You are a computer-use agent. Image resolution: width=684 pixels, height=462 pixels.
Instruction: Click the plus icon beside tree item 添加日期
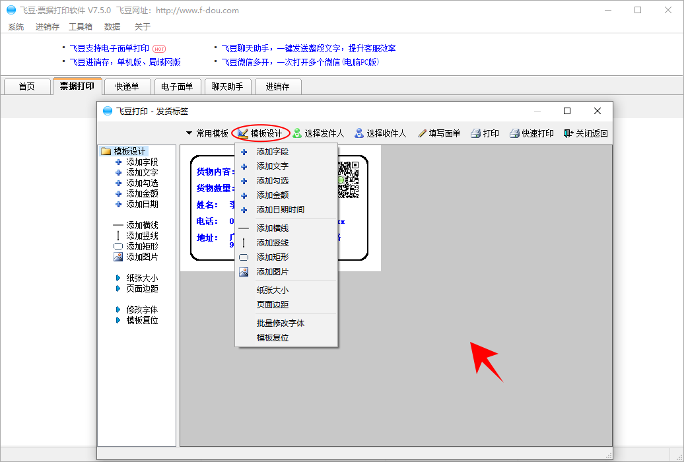click(118, 204)
